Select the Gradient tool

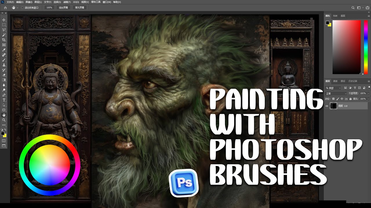point(4,80)
